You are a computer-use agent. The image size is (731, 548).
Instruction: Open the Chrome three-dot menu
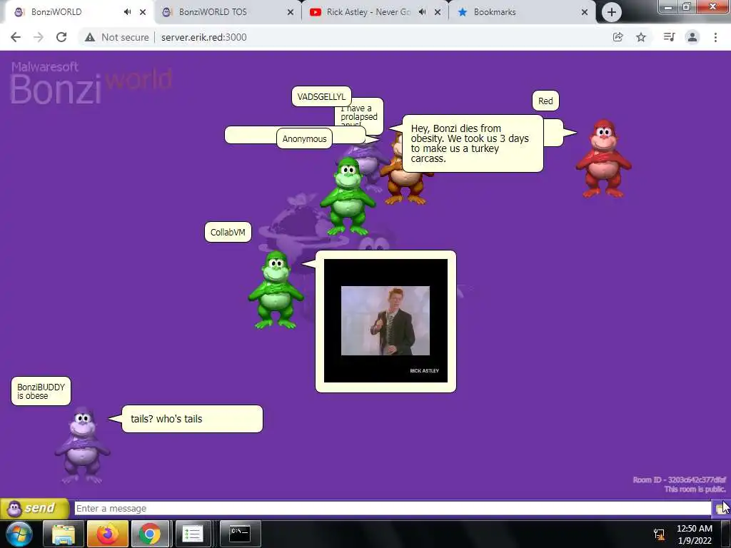point(715,37)
